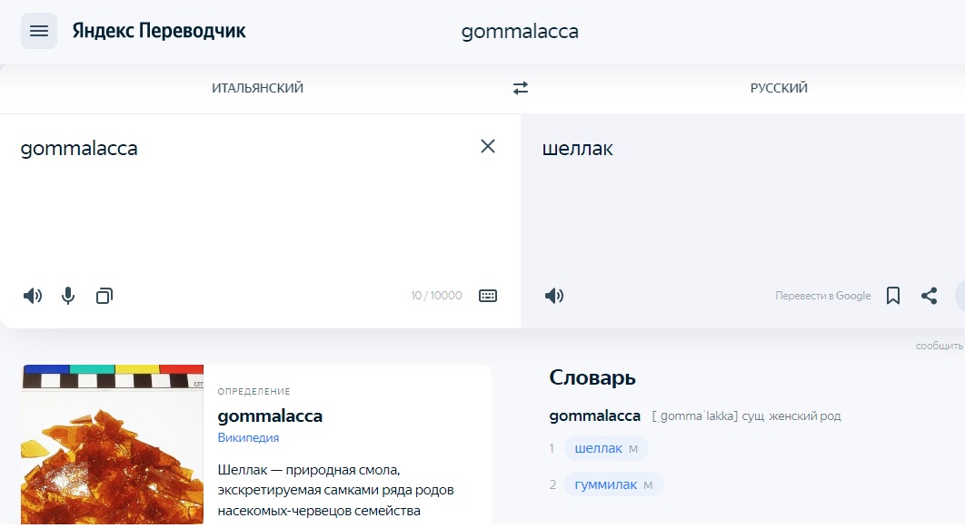Image resolution: width=965 pixels, height=528 pixels.
Task: Share the translation
Action: [930, 296]
